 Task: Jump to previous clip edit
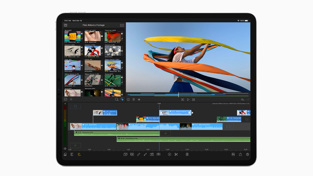(183, 100)
